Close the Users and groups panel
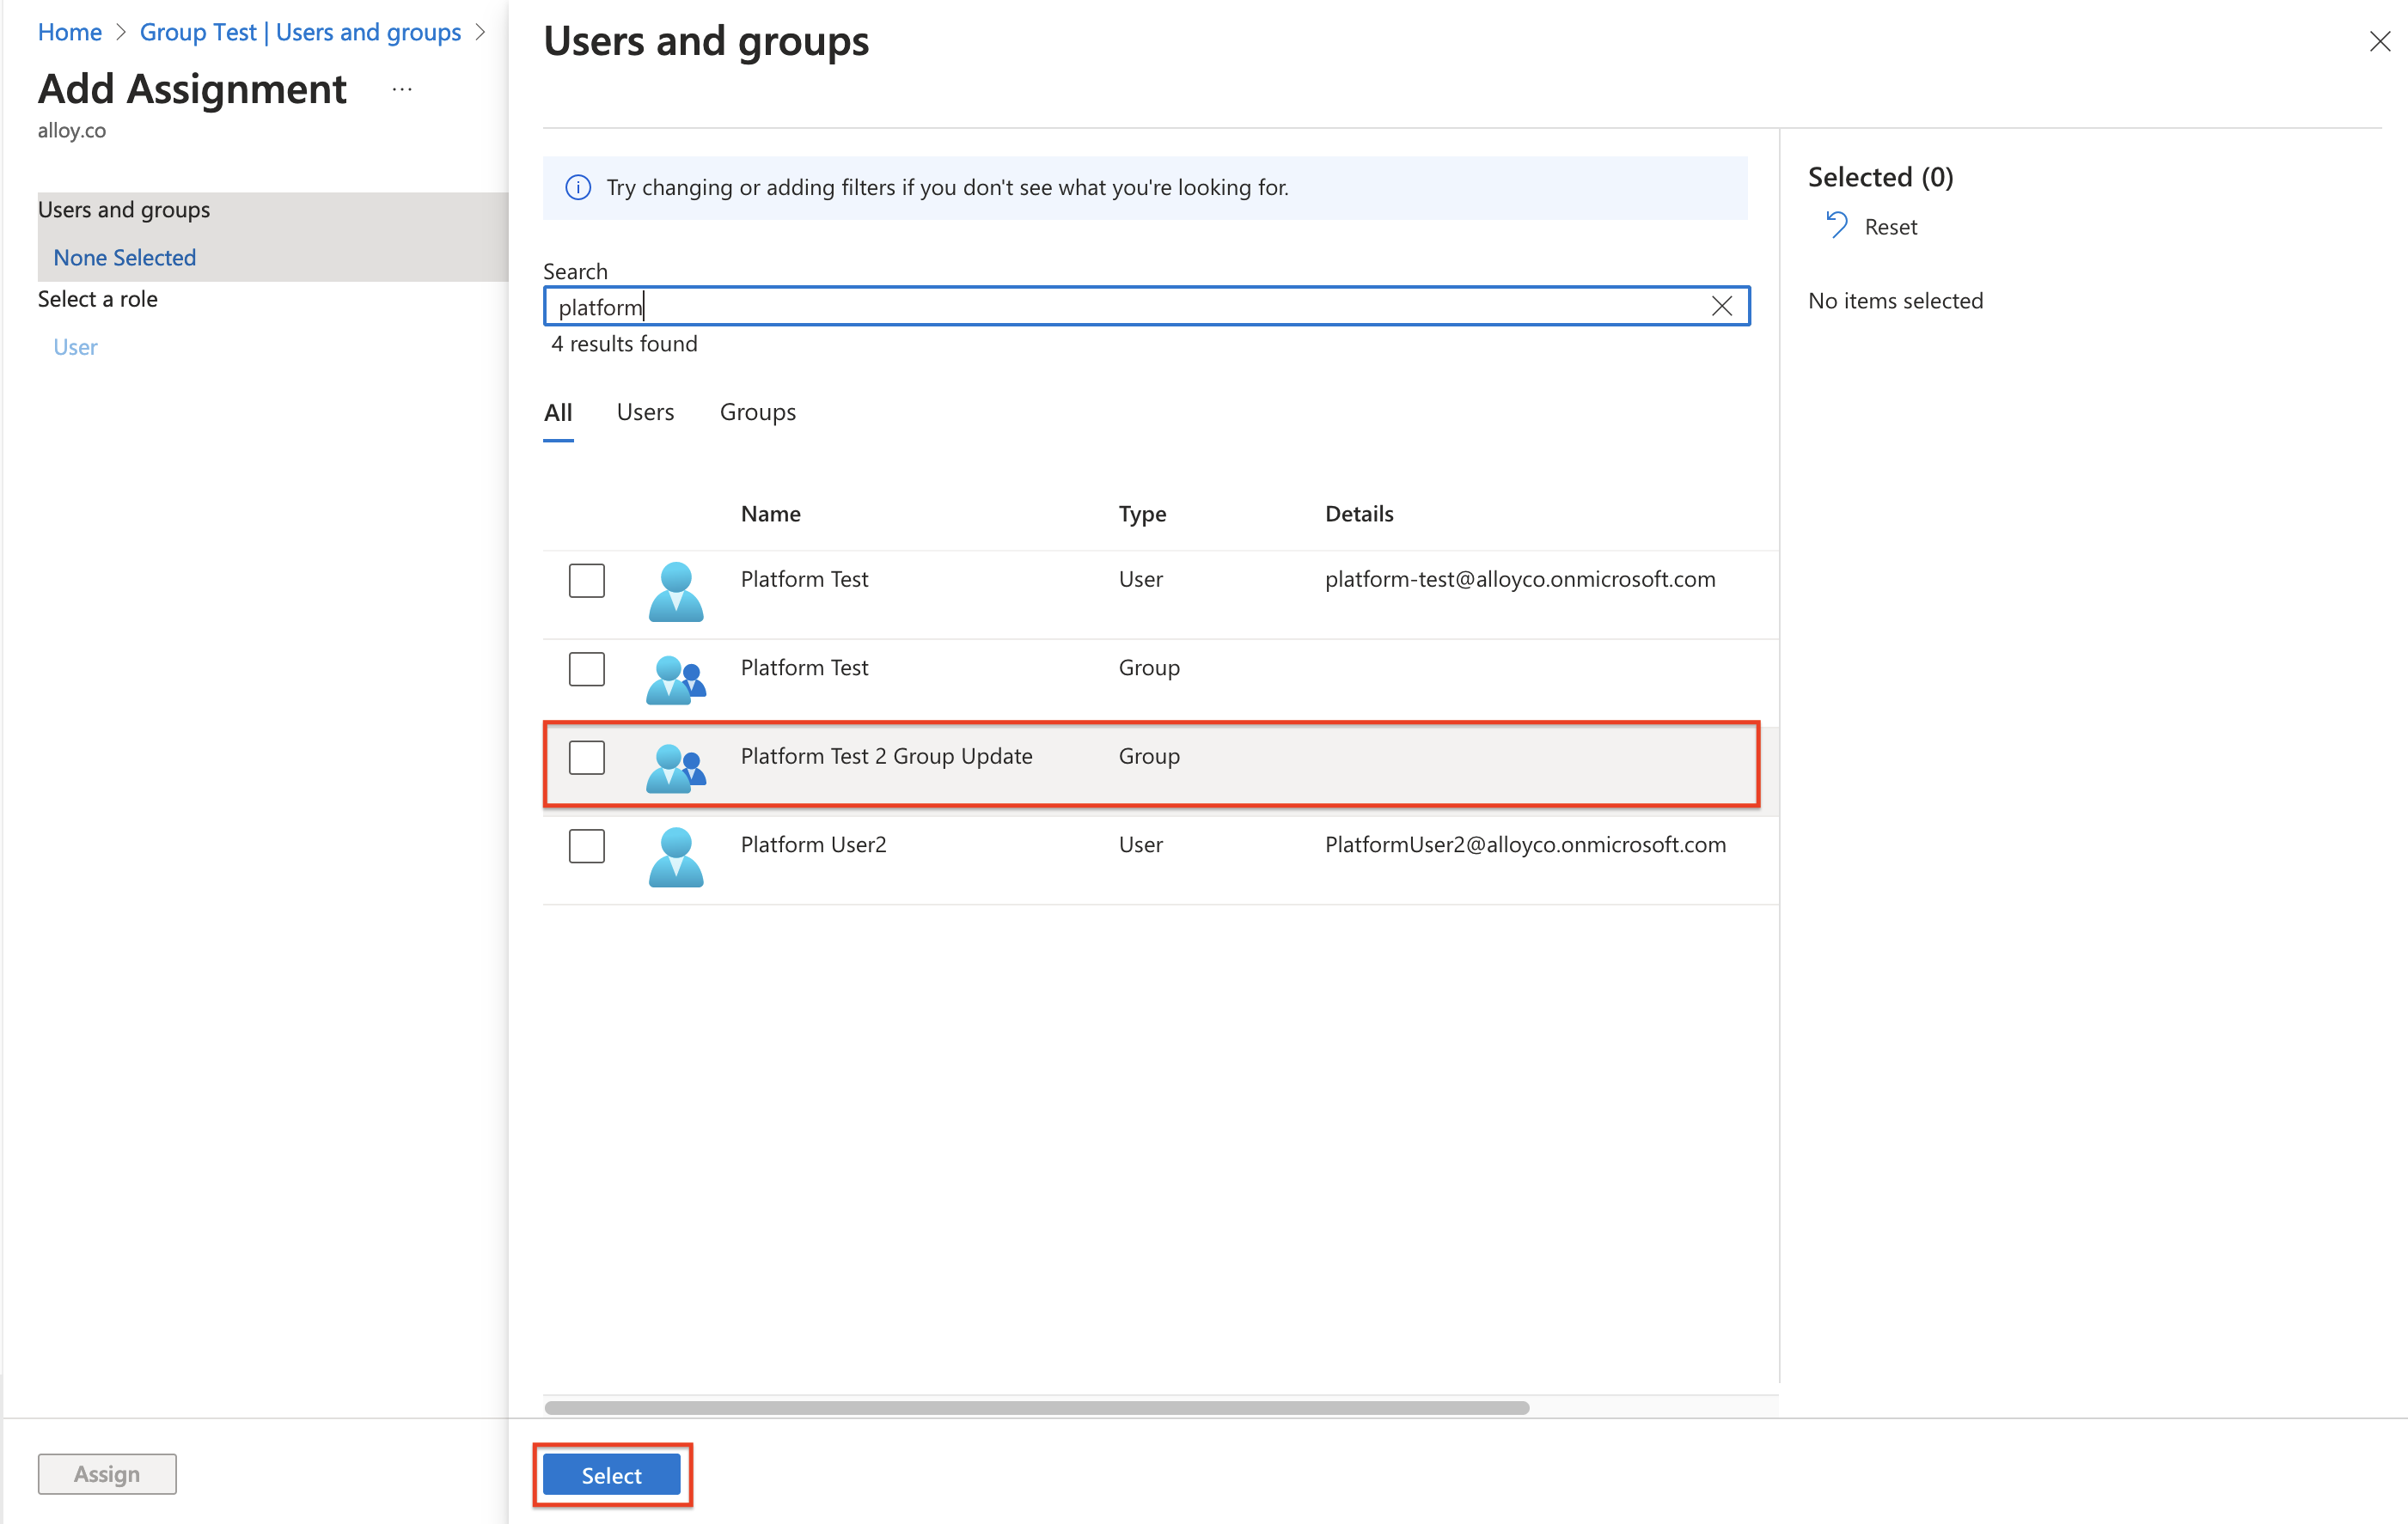The image size is (2408, 1524). point(2379,42)
